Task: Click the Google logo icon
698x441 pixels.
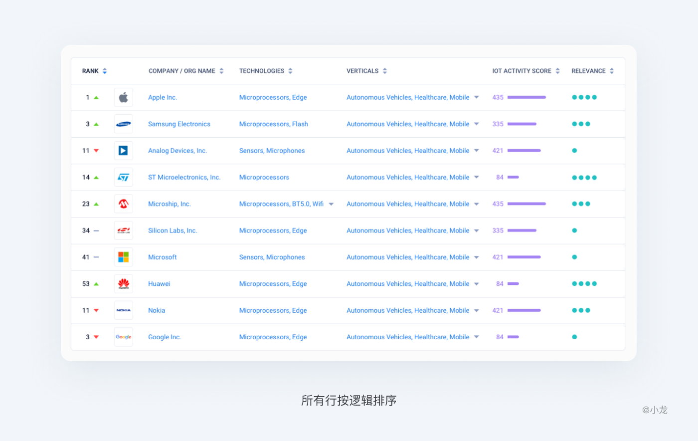Action: [123, 337]
